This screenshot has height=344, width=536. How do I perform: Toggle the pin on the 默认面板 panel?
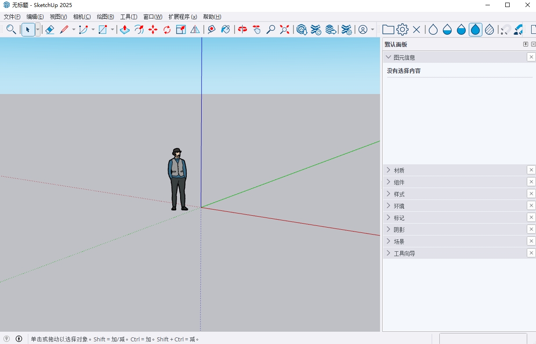[x=525, y=44]
